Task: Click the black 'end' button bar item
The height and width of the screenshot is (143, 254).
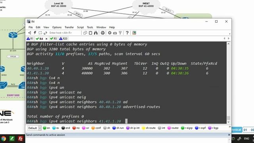Action: click(66, 128)
